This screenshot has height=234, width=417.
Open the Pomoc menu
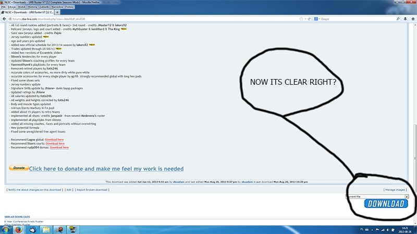click(x=69, y=7)
